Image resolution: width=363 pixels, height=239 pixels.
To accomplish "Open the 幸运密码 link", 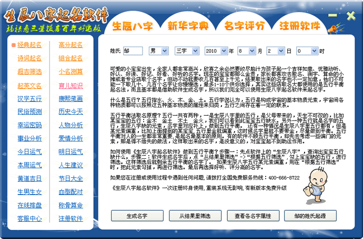I will pos(29,125).
